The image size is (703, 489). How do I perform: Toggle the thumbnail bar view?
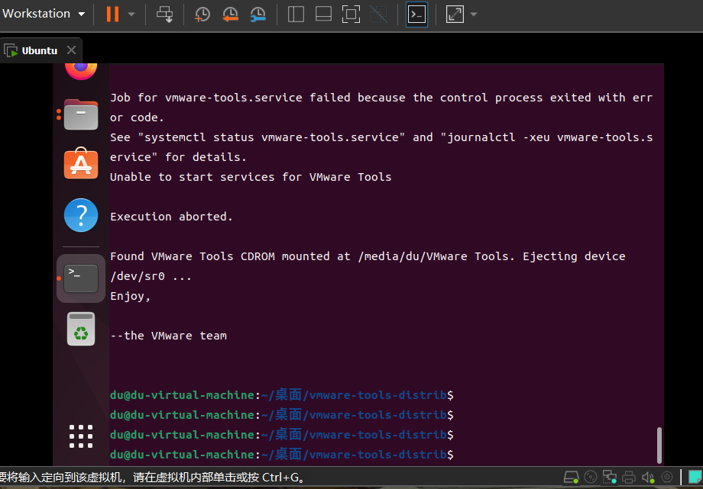click(x=323, y=14)
